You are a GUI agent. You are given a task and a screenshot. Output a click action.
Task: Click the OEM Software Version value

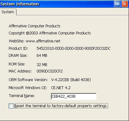pos(71,80)
